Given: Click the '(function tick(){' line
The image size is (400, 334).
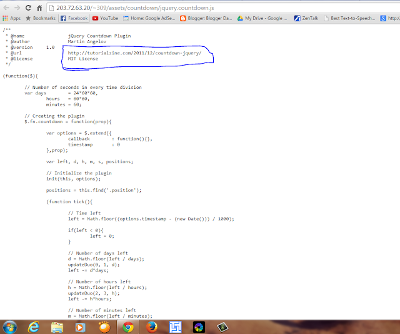Looking at the screenshot, I should coord(69,202).
